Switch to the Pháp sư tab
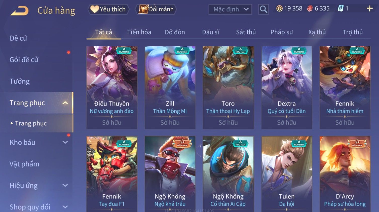The width and height of the screenshot is (379, 212). pyautogui.click(x=282, y=32)
